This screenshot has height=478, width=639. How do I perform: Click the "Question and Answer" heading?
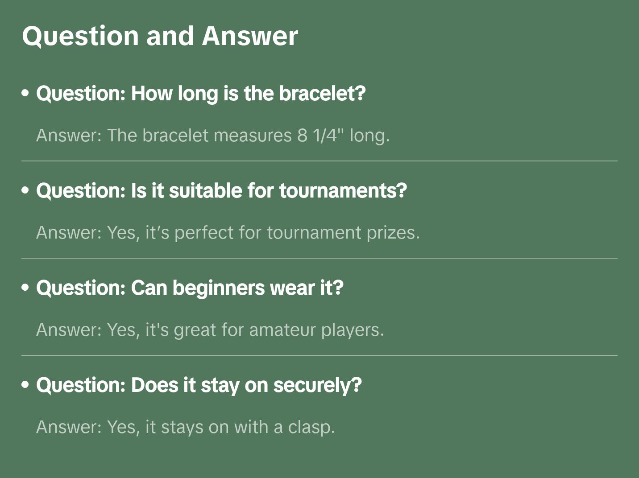coord(160,36)
